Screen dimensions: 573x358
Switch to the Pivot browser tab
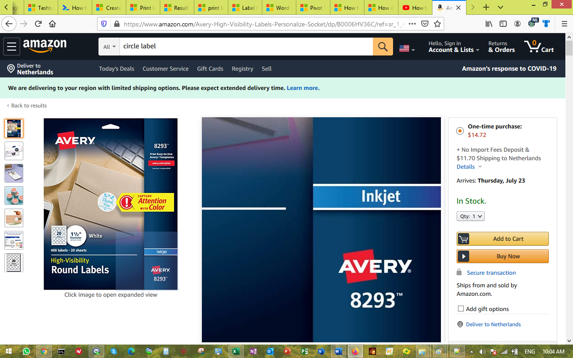(x=313, y=8)
